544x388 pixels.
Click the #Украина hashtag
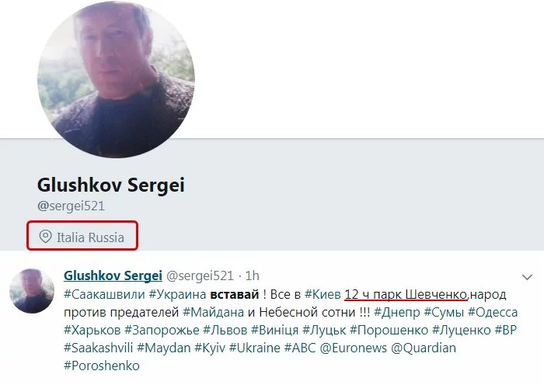coord(178,294)
